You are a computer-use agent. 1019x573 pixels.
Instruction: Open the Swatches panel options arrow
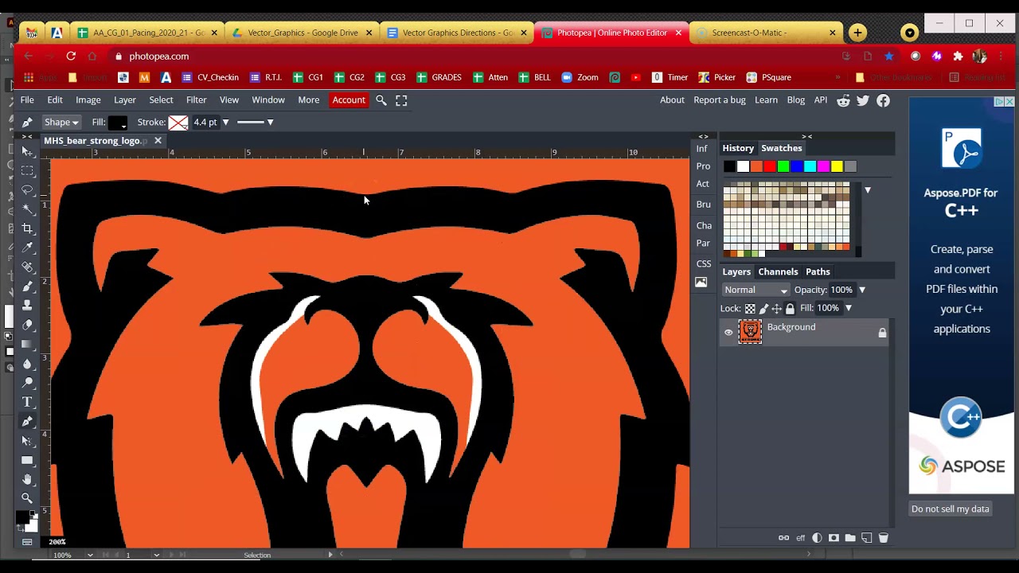868,190
